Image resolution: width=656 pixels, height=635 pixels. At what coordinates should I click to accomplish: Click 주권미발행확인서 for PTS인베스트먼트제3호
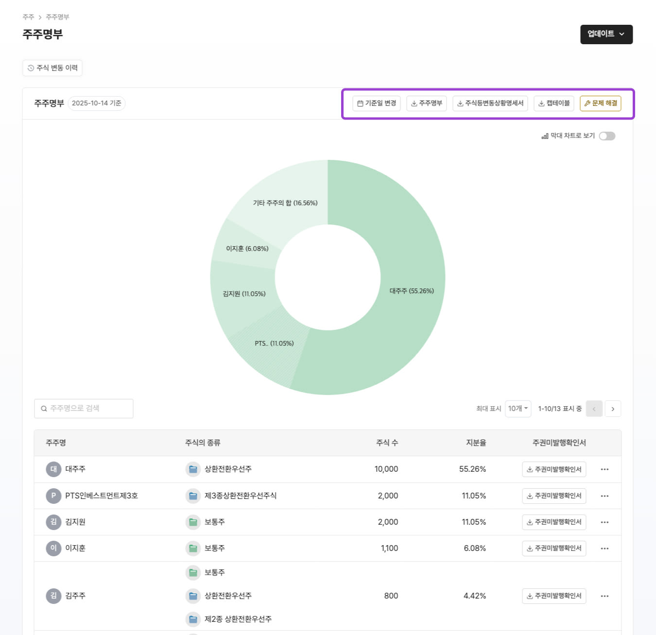tap(553, 496)
